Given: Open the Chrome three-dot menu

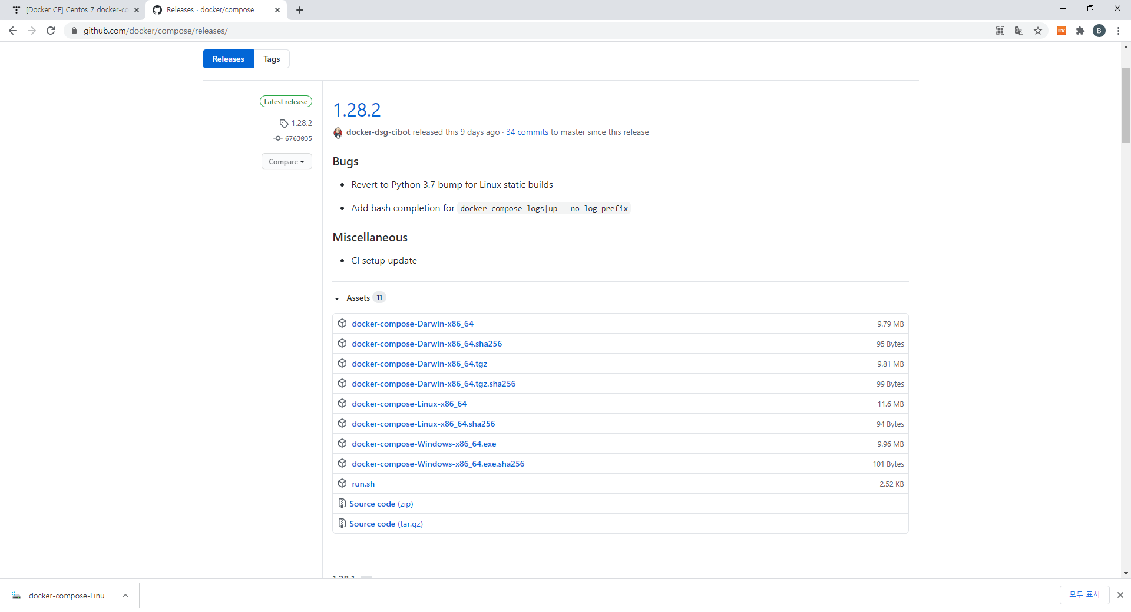Looking at the screenshot, I should 1118,31.
